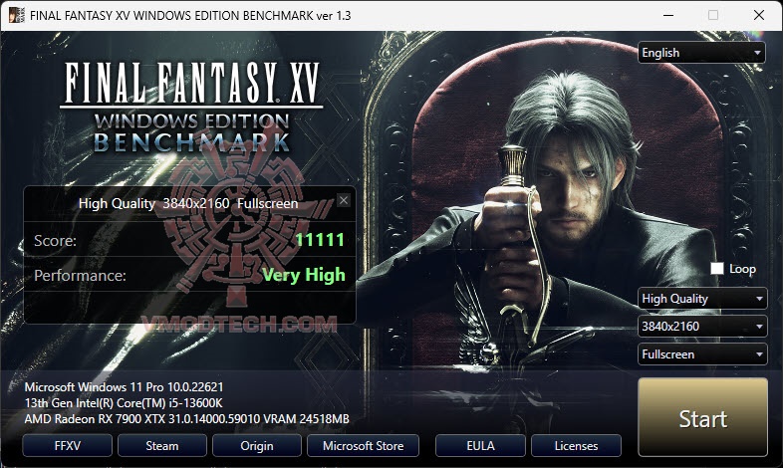The width and height of the screenshot is (783, 468).
Task: Click the Origin store button
Action: tap(257, 445)
